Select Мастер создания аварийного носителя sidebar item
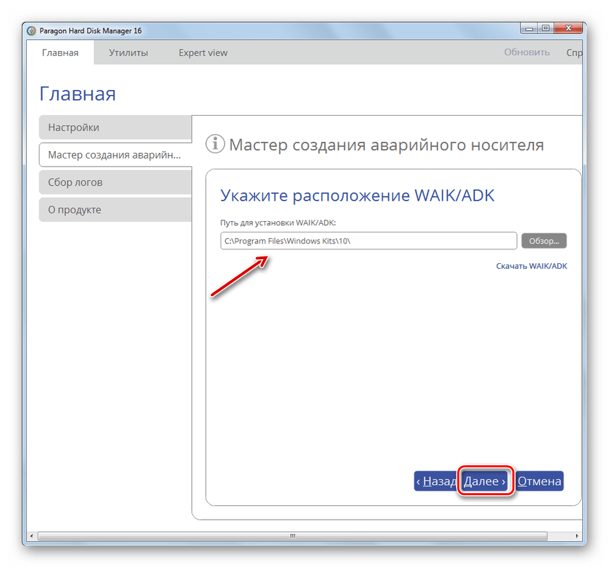This screenshot has width=609, height=568. [x=114, y=155]
